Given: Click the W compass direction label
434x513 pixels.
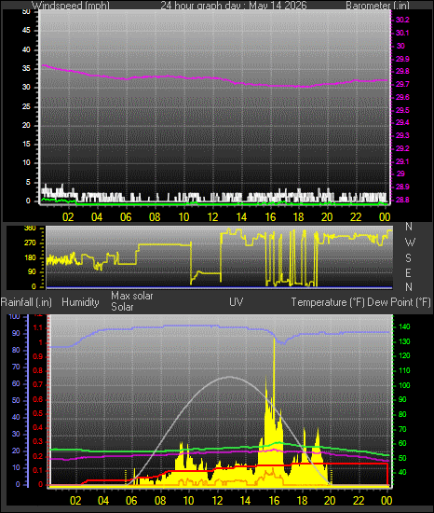Looking at the screenshot, I should pos(410,243).
